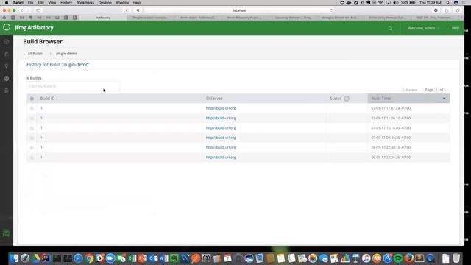Screen dimensions: 471x265
Task: Open CI Server link of build 07-09-17 11:07:24
Action: click(221, 108)
